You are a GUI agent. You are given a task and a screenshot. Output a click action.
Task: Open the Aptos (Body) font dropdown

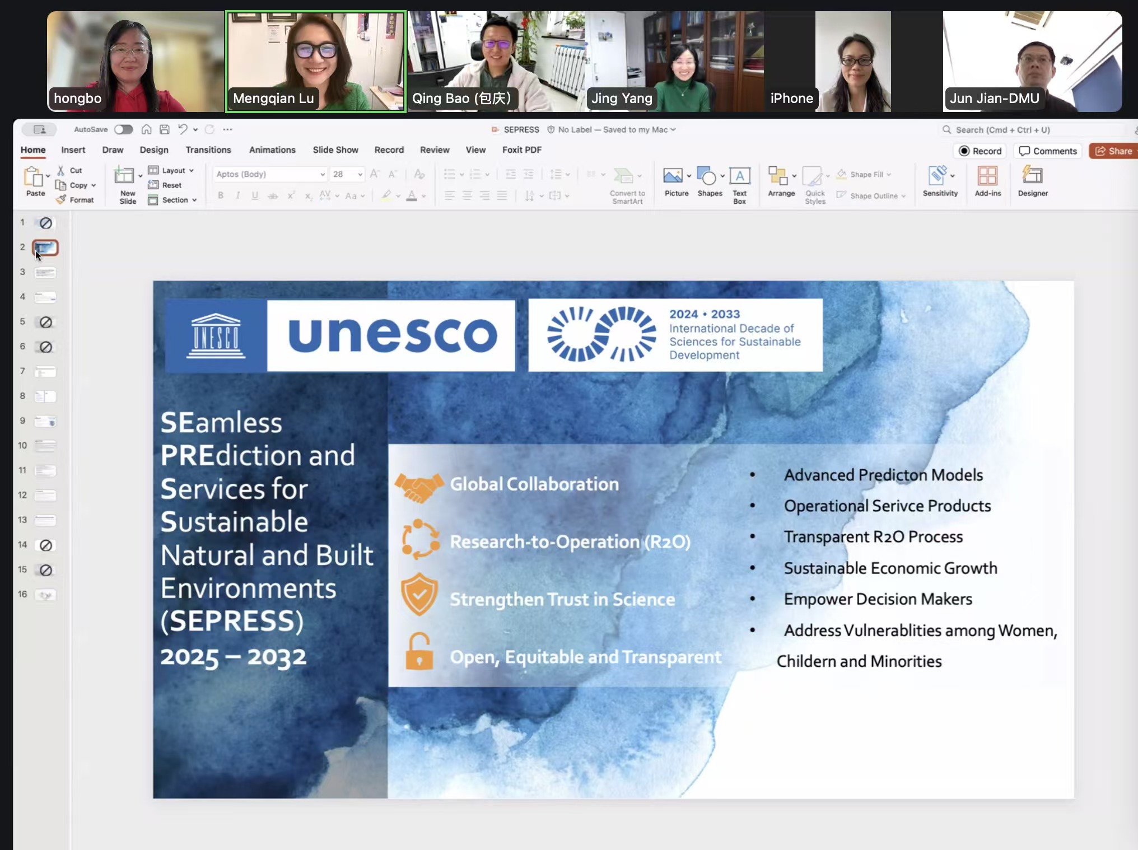(x=321, y=174)
